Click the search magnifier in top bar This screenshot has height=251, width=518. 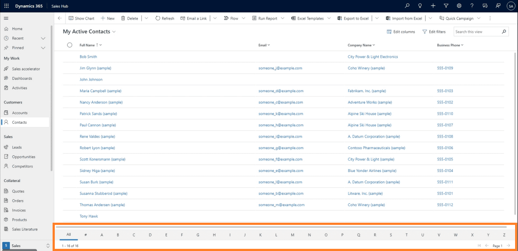pyautogui.click(x=407, y=6)
